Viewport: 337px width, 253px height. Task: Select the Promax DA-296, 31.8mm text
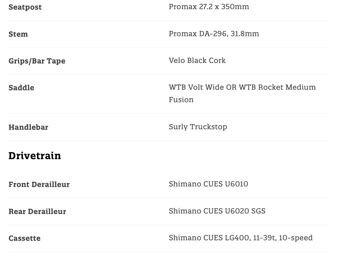tap(214, 34)
